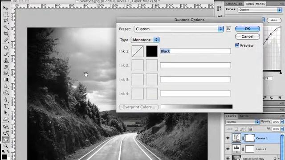Viewport: 285px width, 160px height.
Task: Select the Ruler tool in the toolbox
Action: point(6,40)
